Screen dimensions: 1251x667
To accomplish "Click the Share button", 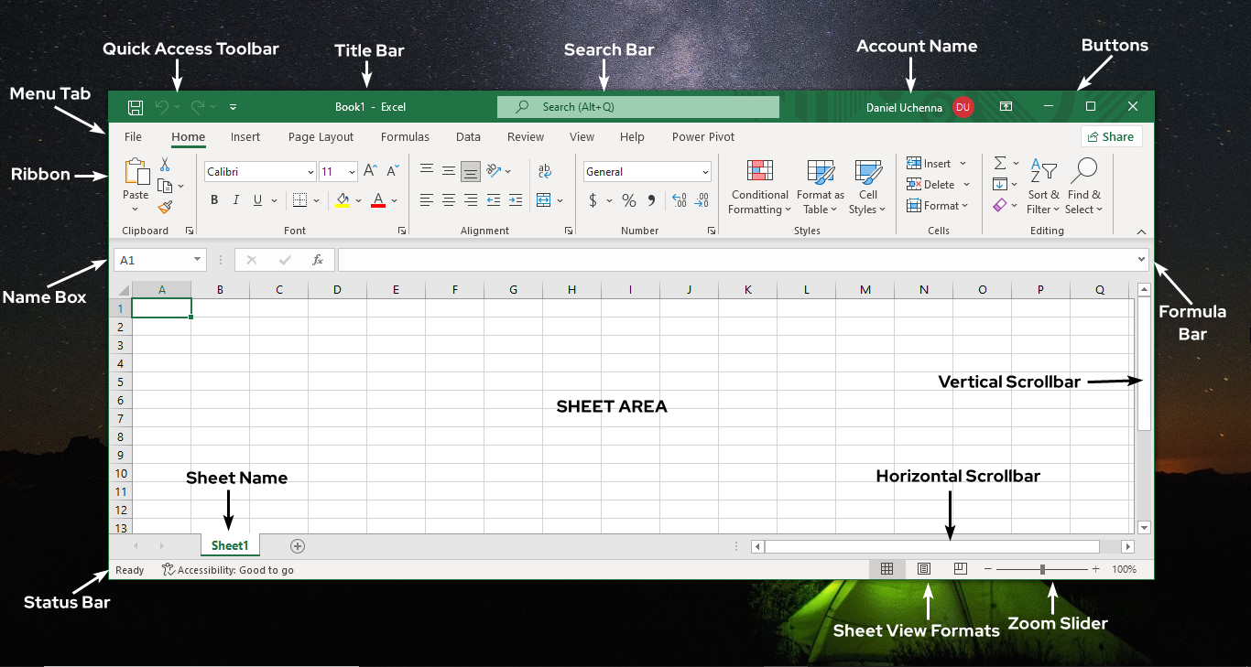I will [x=1111, y=135].
